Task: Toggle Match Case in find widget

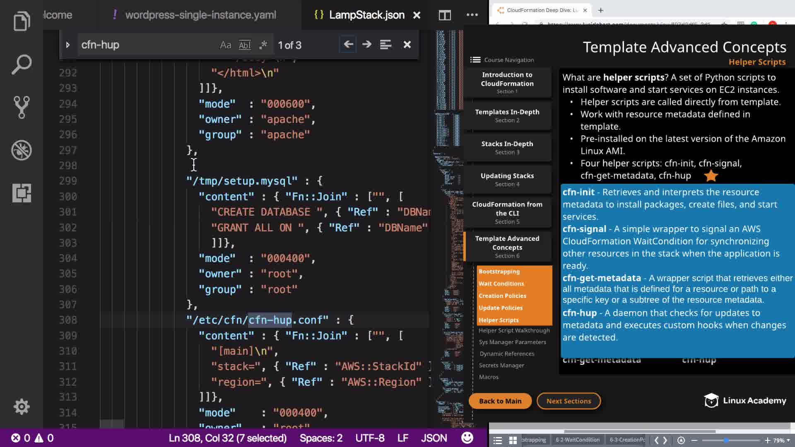Action: tap(225, 45)
